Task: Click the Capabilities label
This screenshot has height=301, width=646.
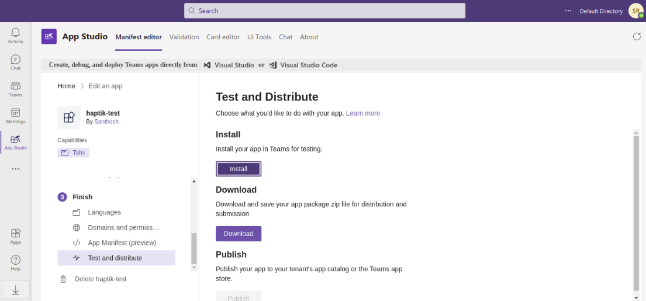Action: pos(72,140)
